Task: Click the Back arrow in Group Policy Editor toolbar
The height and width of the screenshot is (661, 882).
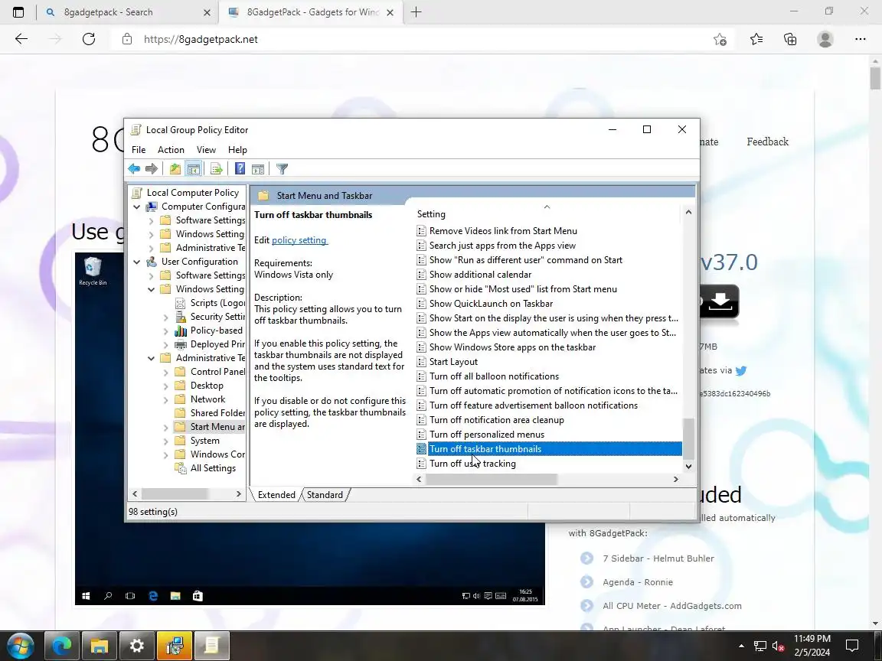Action: 134,168
